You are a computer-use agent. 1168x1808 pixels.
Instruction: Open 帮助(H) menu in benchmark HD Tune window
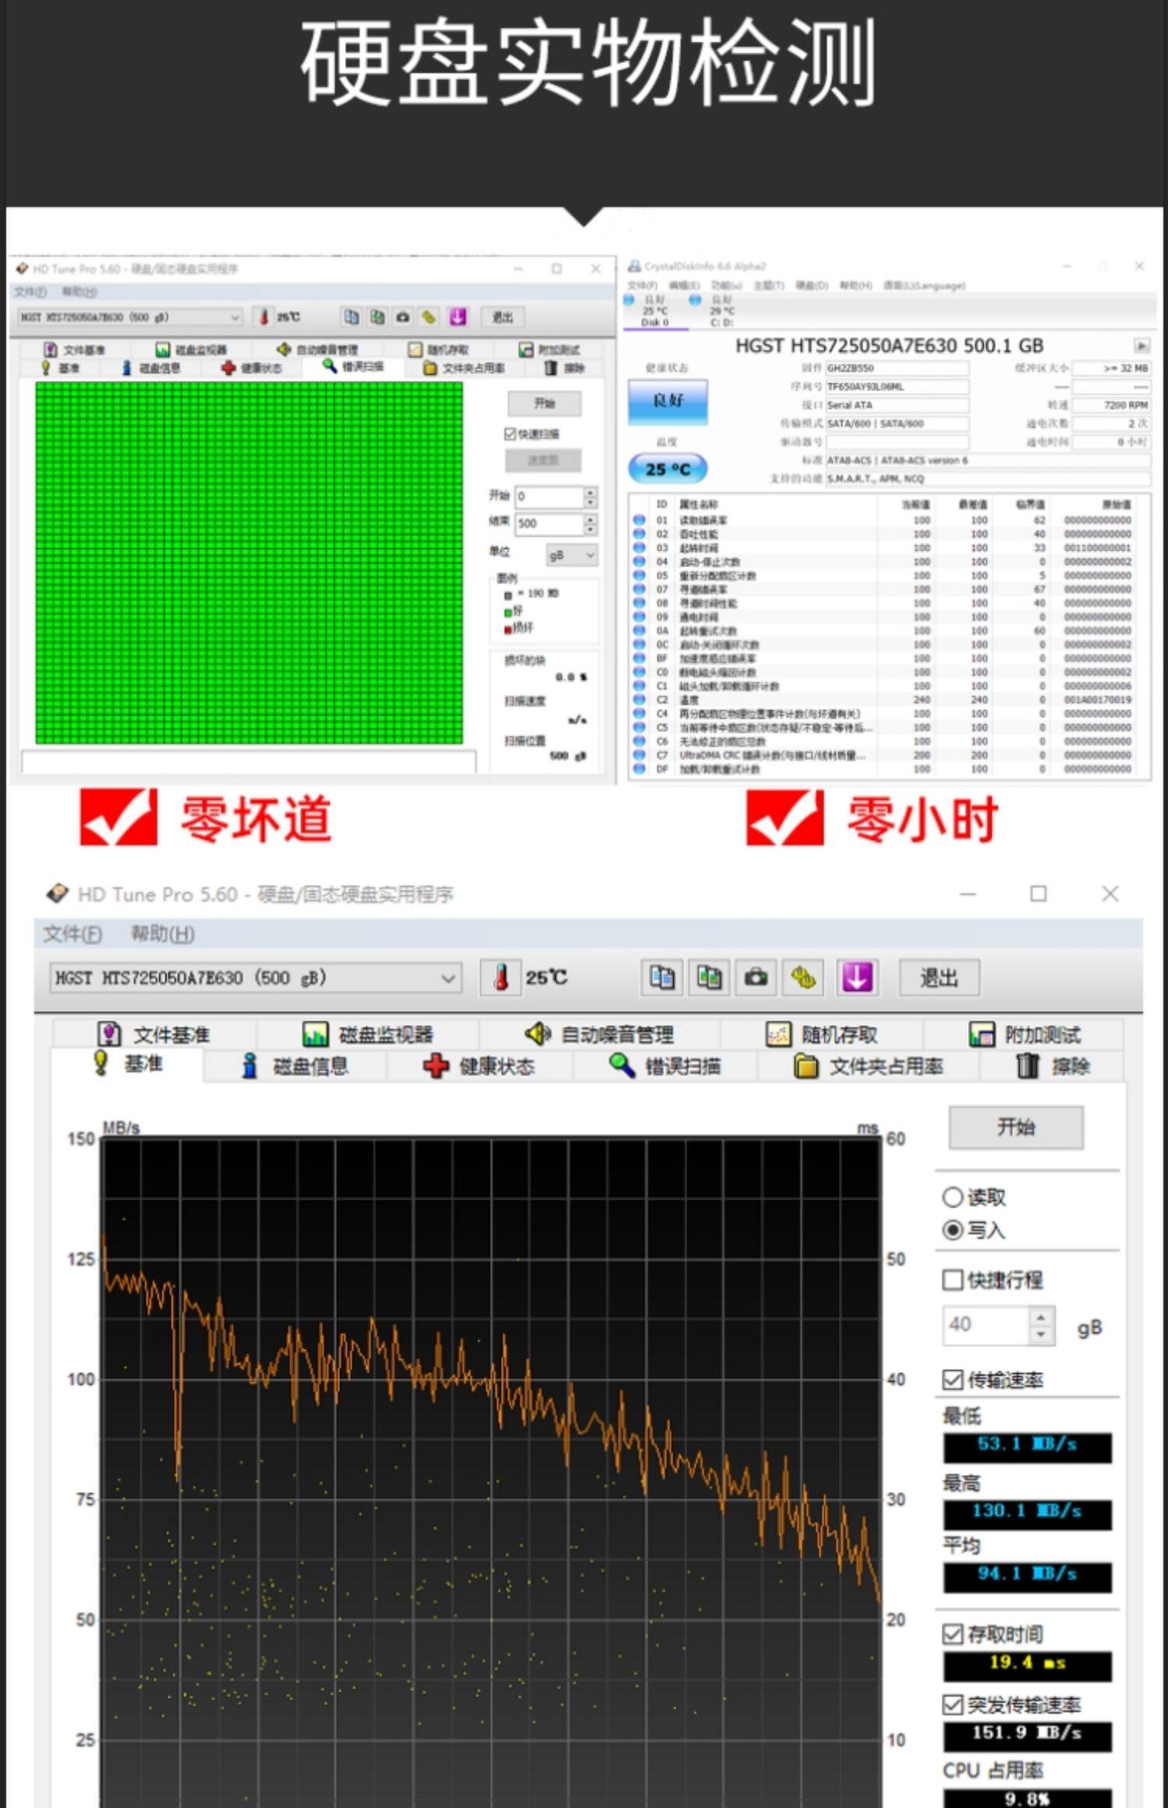point(162,934)
